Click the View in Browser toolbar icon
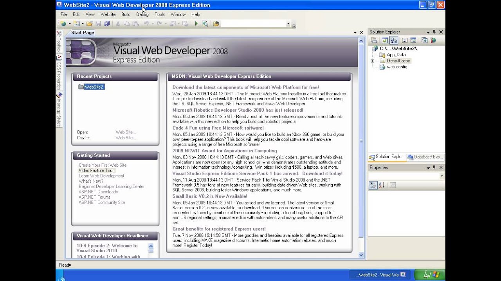501x281 pixels. pyautogui.click(x=205, y=24)
